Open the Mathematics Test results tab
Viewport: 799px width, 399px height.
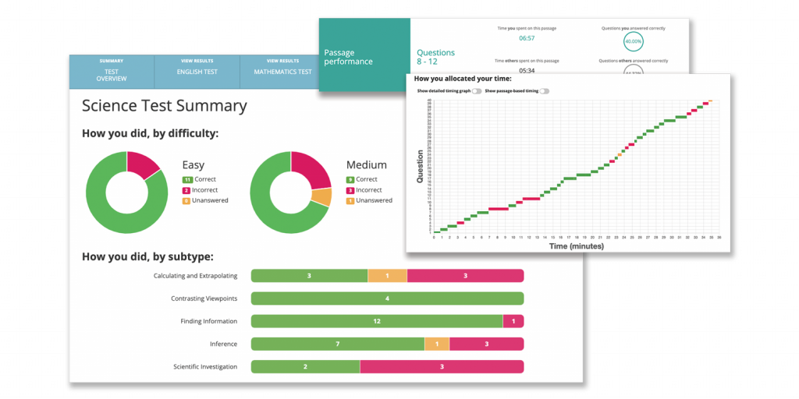282,71
